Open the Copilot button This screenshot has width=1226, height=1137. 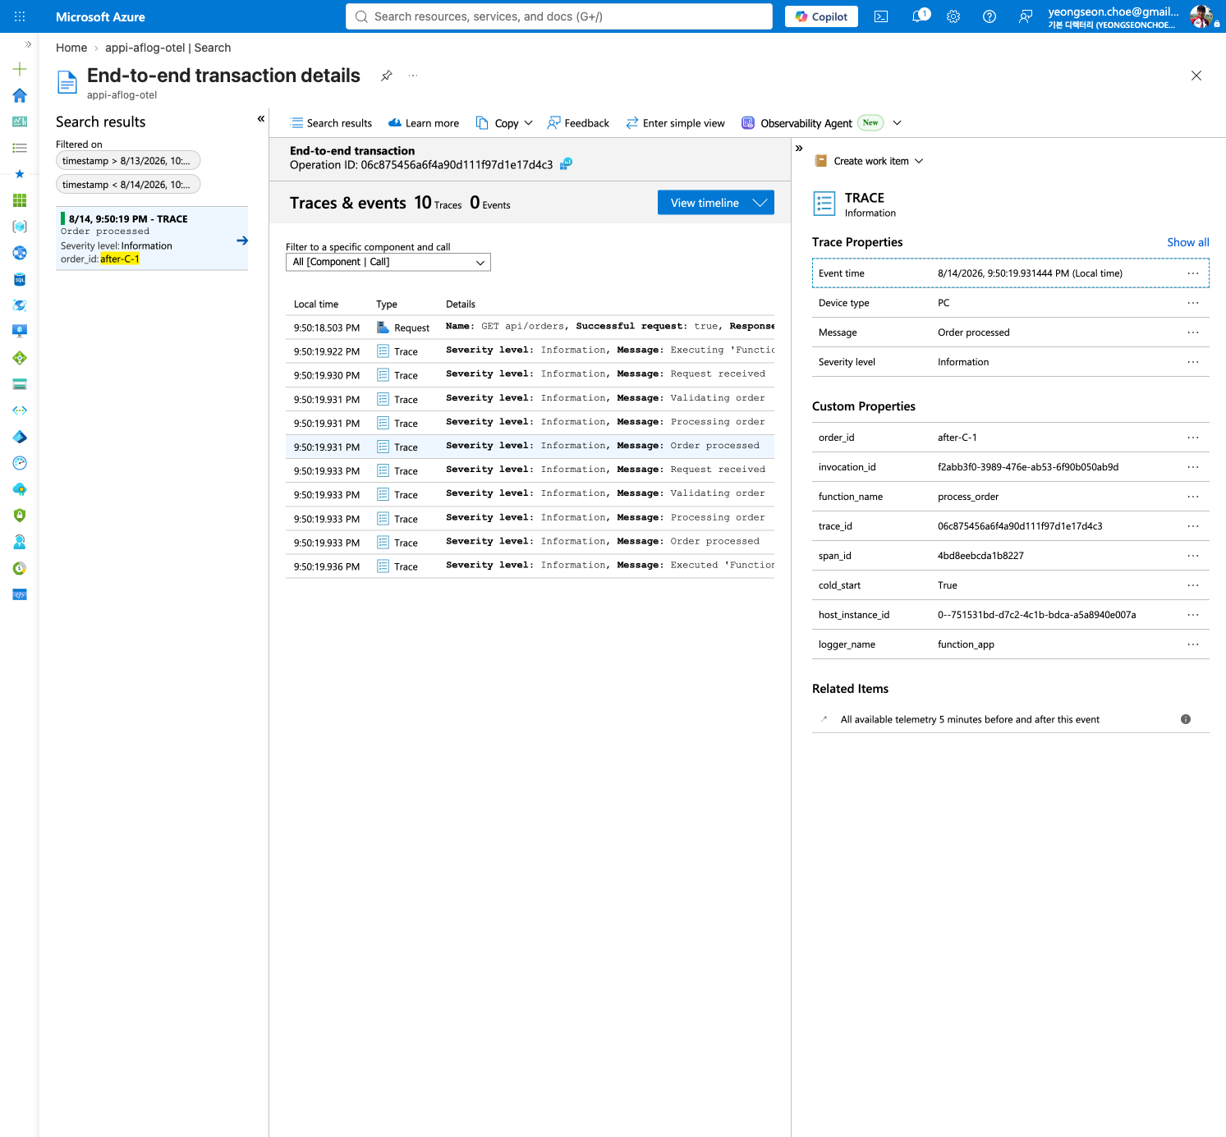[x=821, y=16]
